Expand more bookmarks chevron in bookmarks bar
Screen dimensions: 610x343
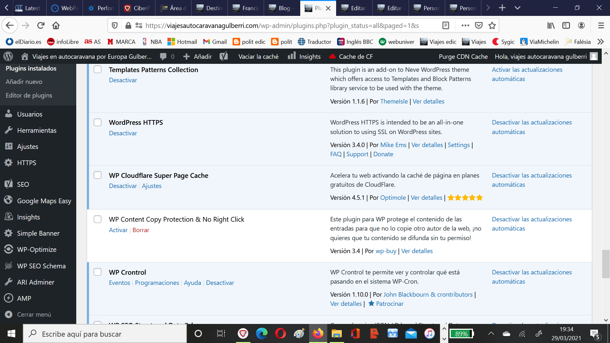coord(600,42)
